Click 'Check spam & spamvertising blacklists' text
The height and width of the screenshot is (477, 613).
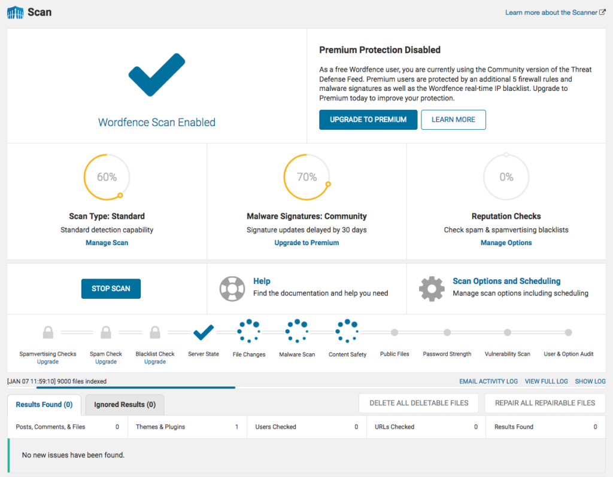(506, 230)
